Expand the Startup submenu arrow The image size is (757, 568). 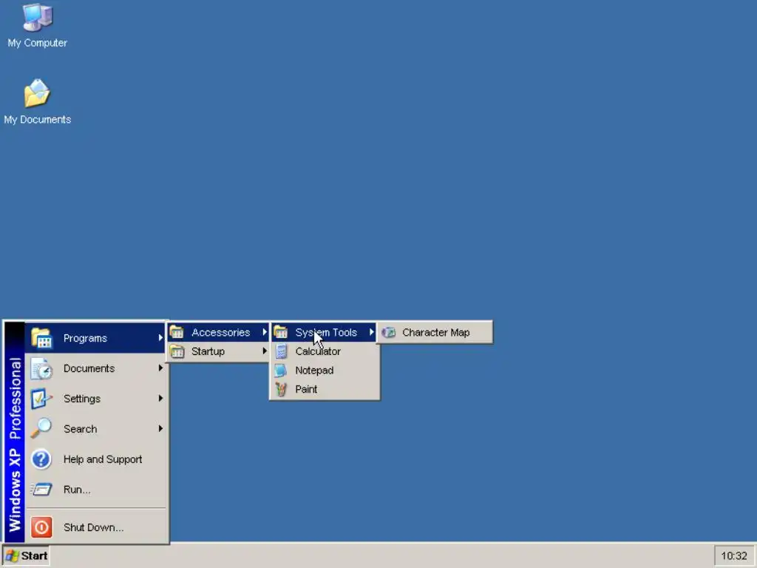265,351
